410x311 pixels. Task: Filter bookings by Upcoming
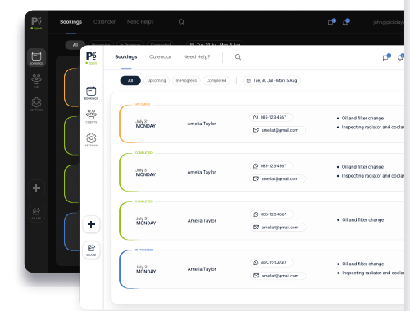[x=157, y=80]
